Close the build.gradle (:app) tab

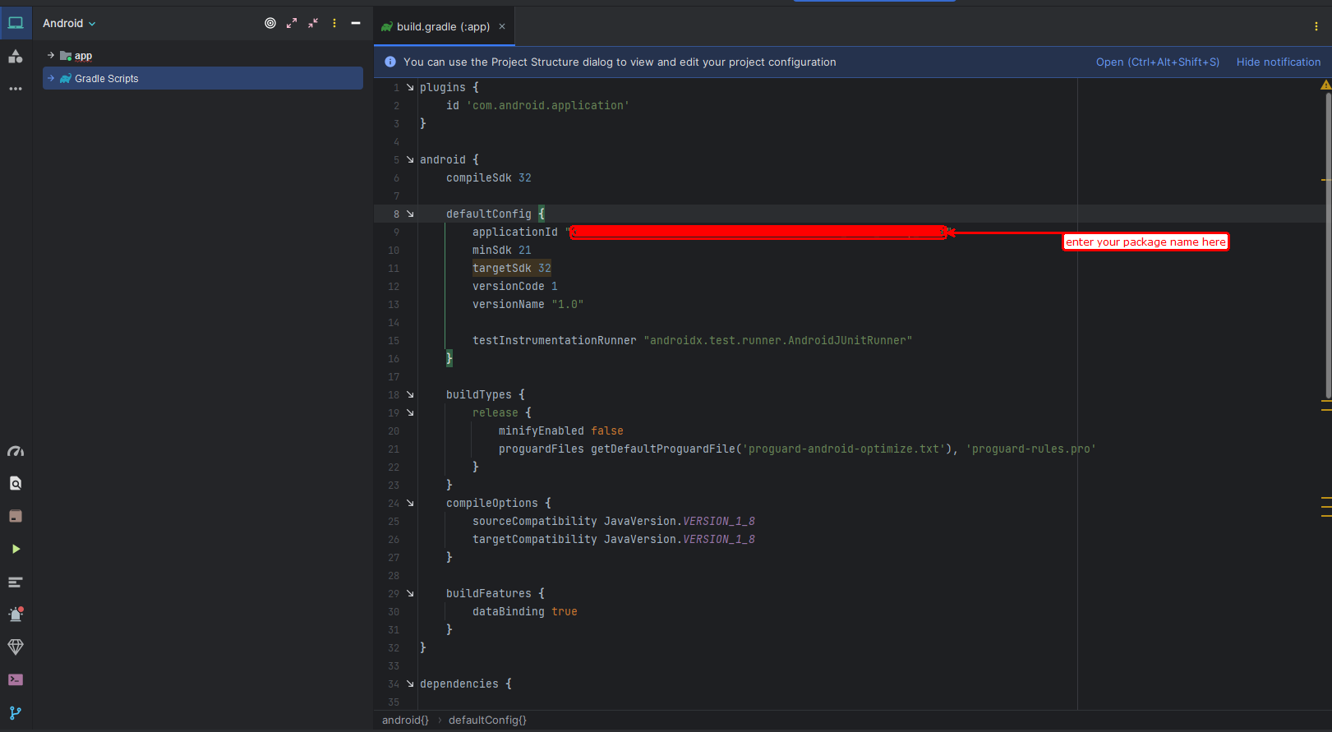(x=502, y=27)
